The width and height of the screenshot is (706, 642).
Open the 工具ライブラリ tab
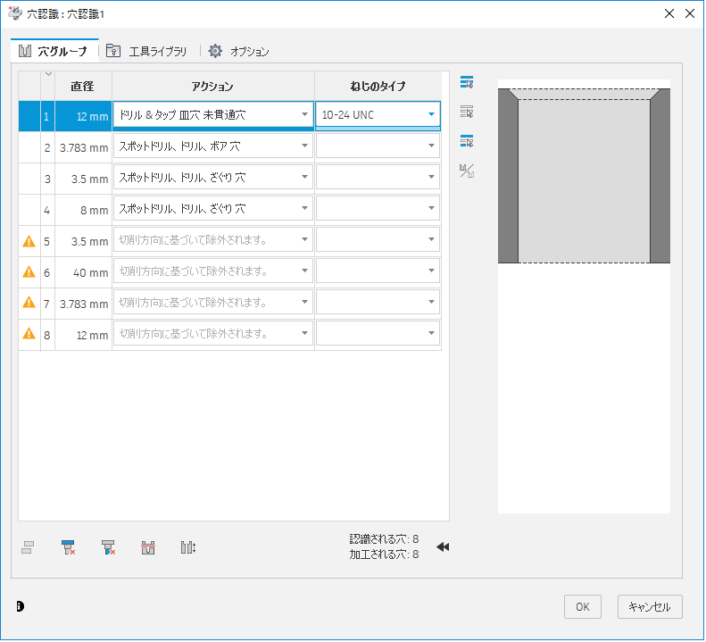(x=146, y=51)
